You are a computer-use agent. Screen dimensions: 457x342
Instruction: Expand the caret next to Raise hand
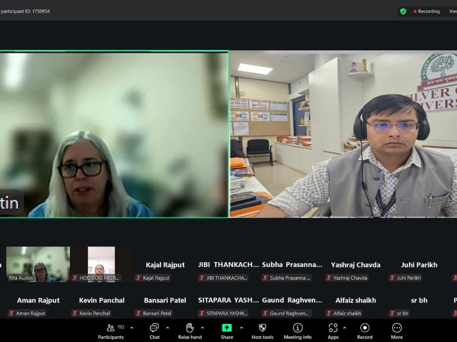coord(202,328)
